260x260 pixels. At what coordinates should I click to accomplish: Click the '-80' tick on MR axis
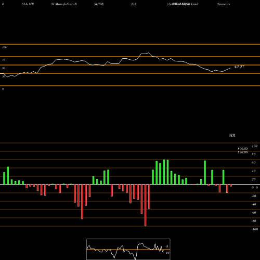254,221
